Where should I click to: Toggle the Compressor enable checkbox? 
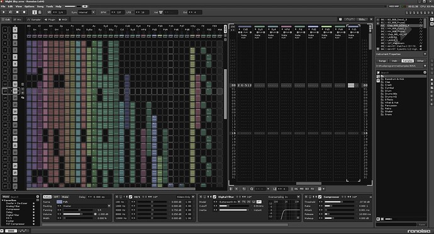[320, 197]
